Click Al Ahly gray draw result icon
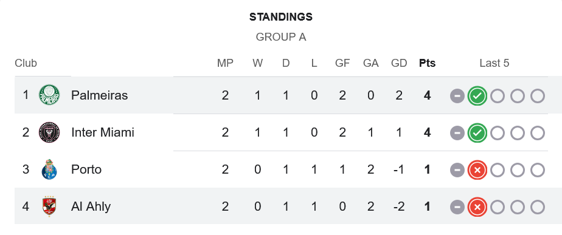This screenshot has height=235, width=562. [457, 207]
